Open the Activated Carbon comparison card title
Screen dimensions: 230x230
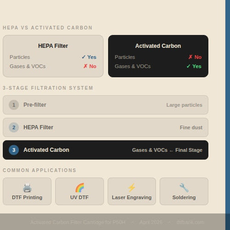[x=158, y=46]
